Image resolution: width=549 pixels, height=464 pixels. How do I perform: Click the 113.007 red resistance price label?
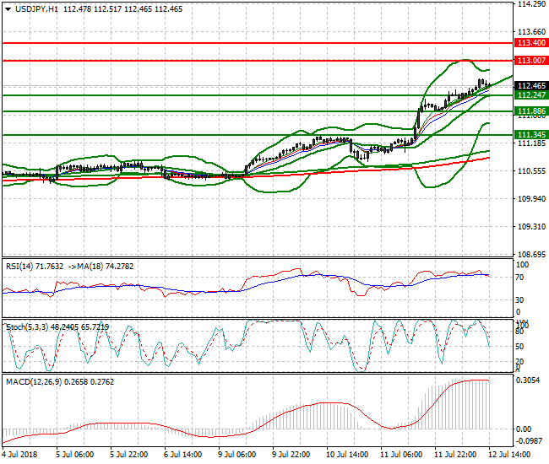(531, 61)
